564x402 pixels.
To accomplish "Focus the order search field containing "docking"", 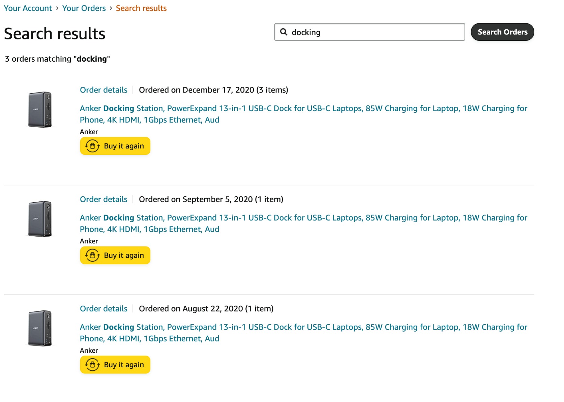I will 374,32.
